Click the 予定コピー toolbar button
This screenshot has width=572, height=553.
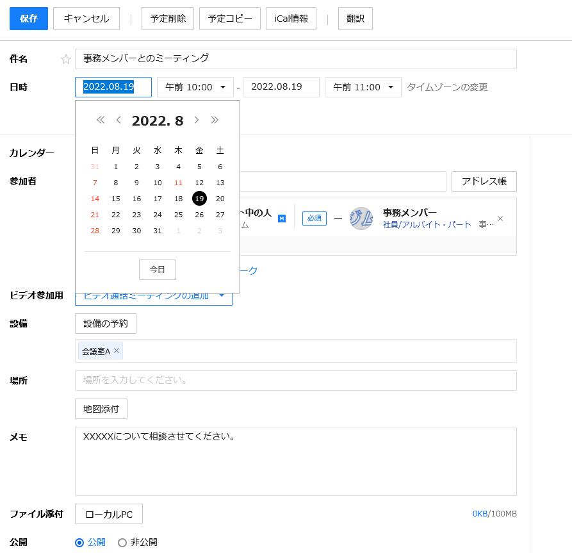click(x=230, y=19)
